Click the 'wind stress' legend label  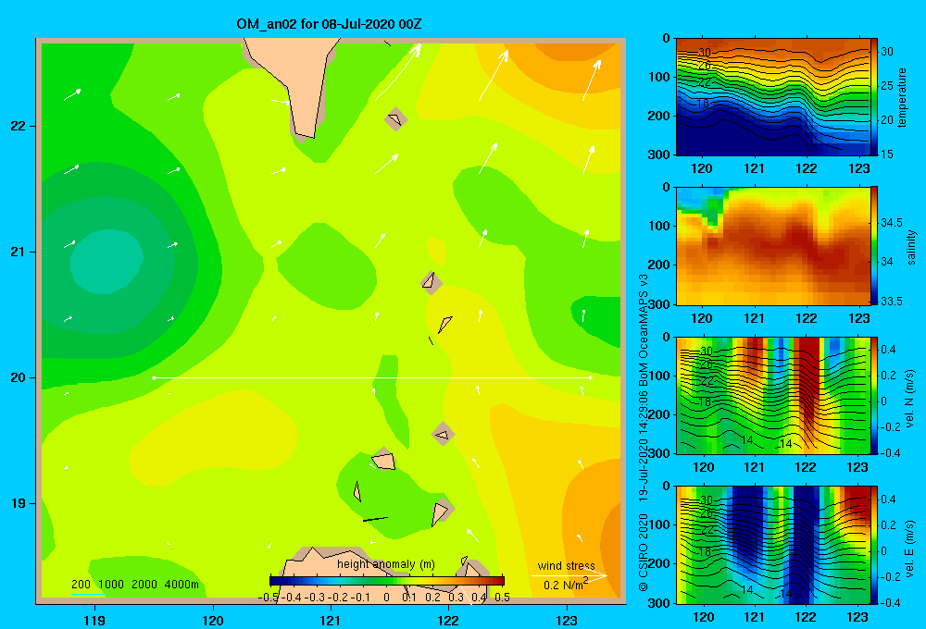(566, 566)
